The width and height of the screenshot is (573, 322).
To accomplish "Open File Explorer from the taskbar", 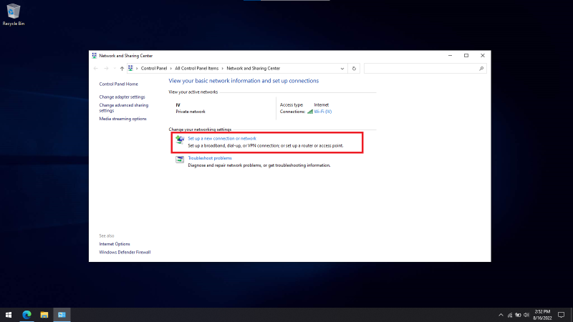I will [44, 314].
